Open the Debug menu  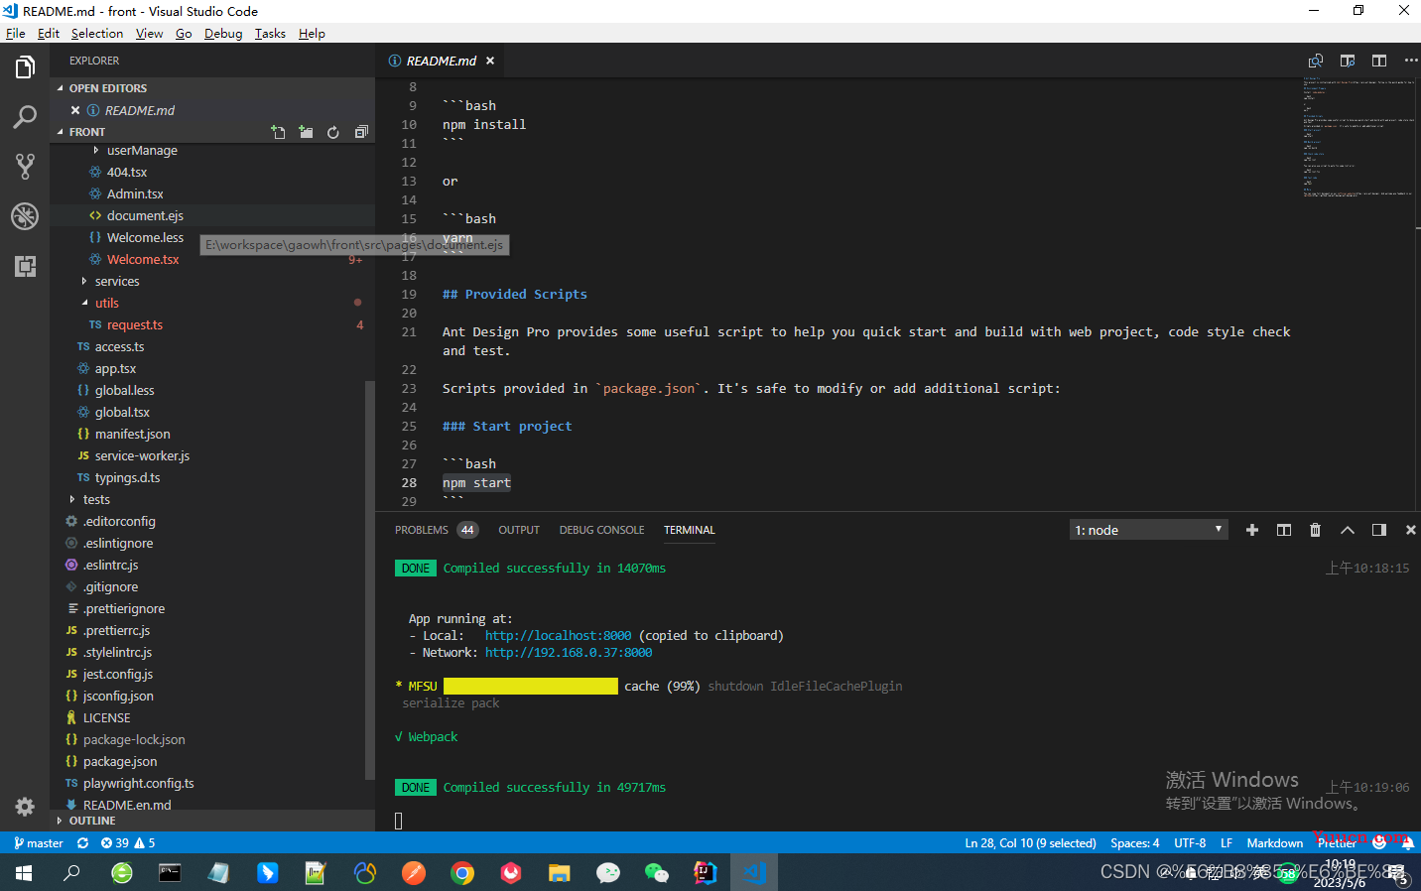click(223, 33)
